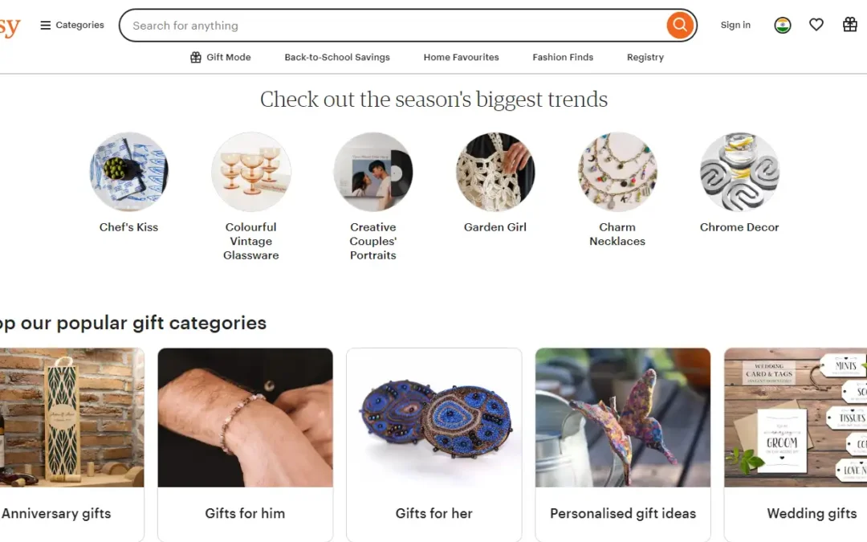Open Creative Couples' Portraits trend
The image size is (867, 542).
(373, 172)
